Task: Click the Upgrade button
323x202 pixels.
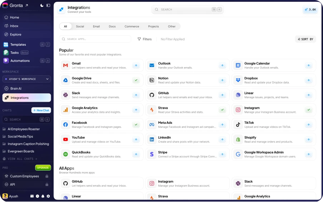Action: pos(43,168)
